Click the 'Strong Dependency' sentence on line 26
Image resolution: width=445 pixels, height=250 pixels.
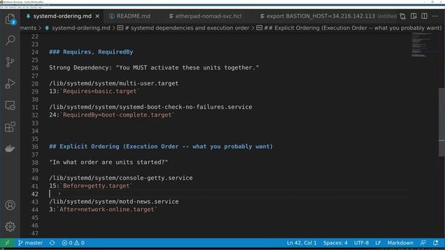coord(154,67)
